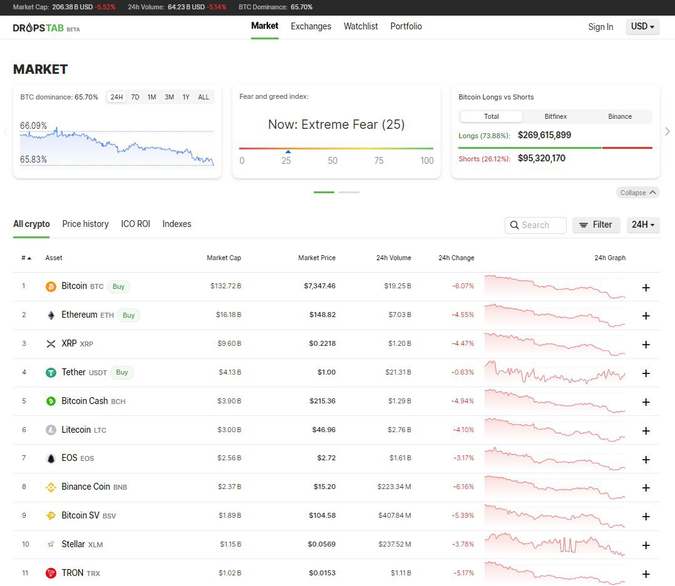Click the TRON coin logo
Viewport: 675px width, 586px height.
pos(51,573)
